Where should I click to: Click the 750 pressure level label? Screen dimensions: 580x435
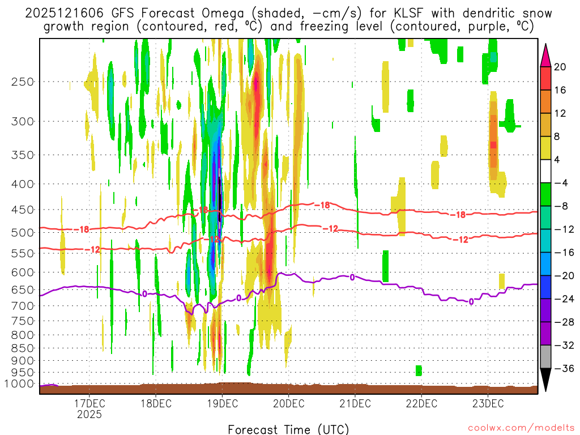coord(23,321)
